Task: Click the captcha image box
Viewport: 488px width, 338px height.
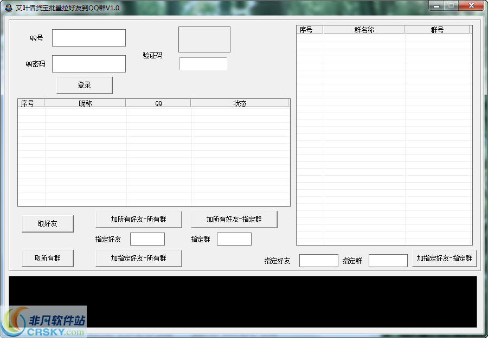Action: click(x=204, y=39)
